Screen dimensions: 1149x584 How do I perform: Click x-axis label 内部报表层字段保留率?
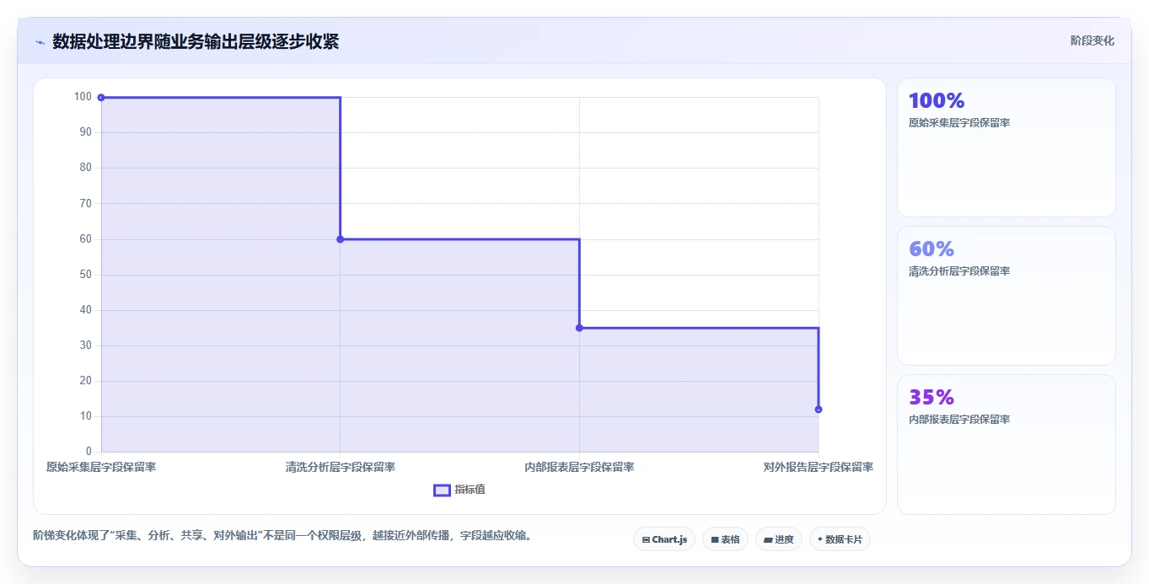(x=579, y=467)
